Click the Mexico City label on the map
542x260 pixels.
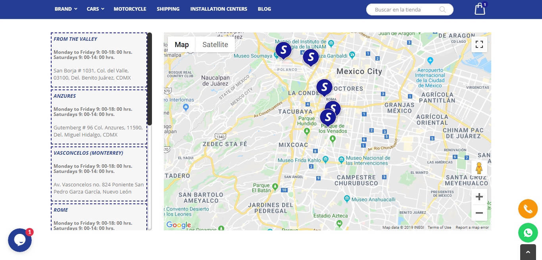point(359,72)
